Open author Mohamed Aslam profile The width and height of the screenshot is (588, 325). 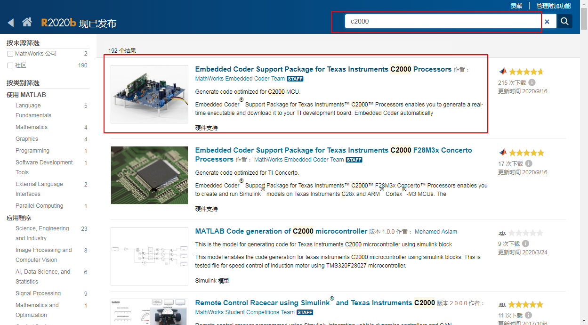(x=436, y=232)
